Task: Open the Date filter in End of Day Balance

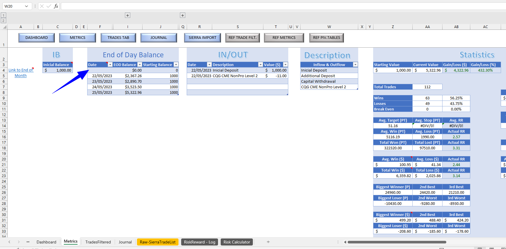Action: point(110,65)
